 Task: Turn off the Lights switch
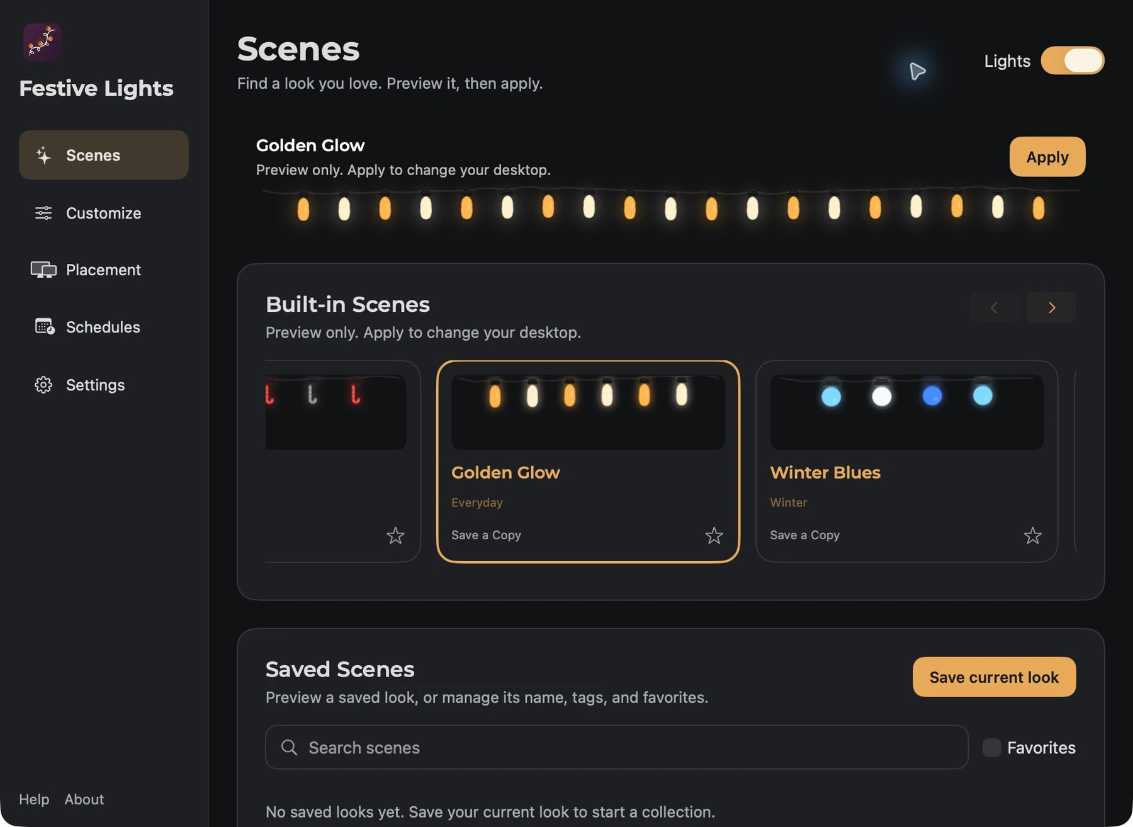[1072, 60]
